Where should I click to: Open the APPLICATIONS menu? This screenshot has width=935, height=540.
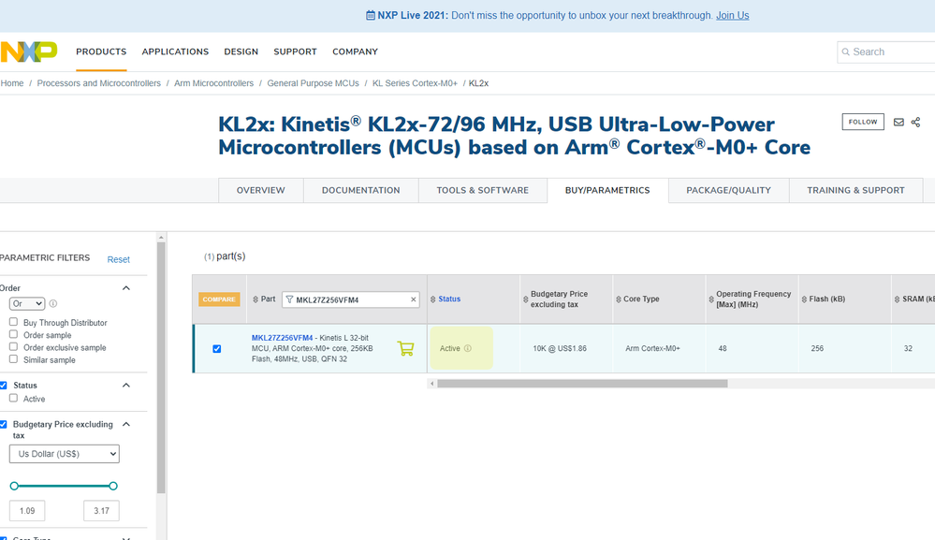(x=175, y=51)
